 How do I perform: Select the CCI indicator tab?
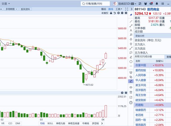10,123
